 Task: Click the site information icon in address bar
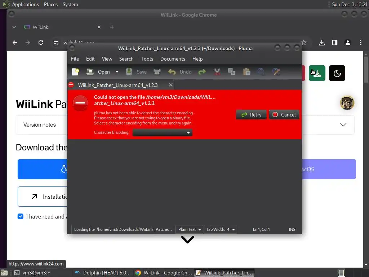click(56, 43)
